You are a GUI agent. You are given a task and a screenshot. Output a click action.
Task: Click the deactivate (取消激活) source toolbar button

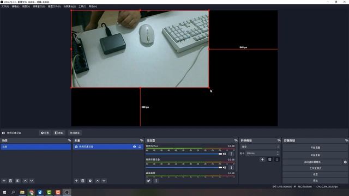point(75,133)
